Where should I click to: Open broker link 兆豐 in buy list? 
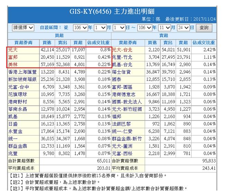pyautogui.click(x=13, y=153)
